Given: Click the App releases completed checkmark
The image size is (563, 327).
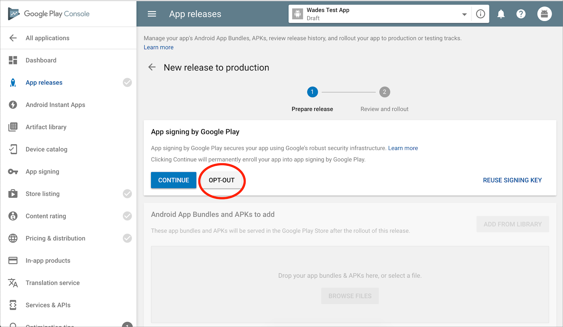Looking at the screenshot, I should tap(127, 82).
